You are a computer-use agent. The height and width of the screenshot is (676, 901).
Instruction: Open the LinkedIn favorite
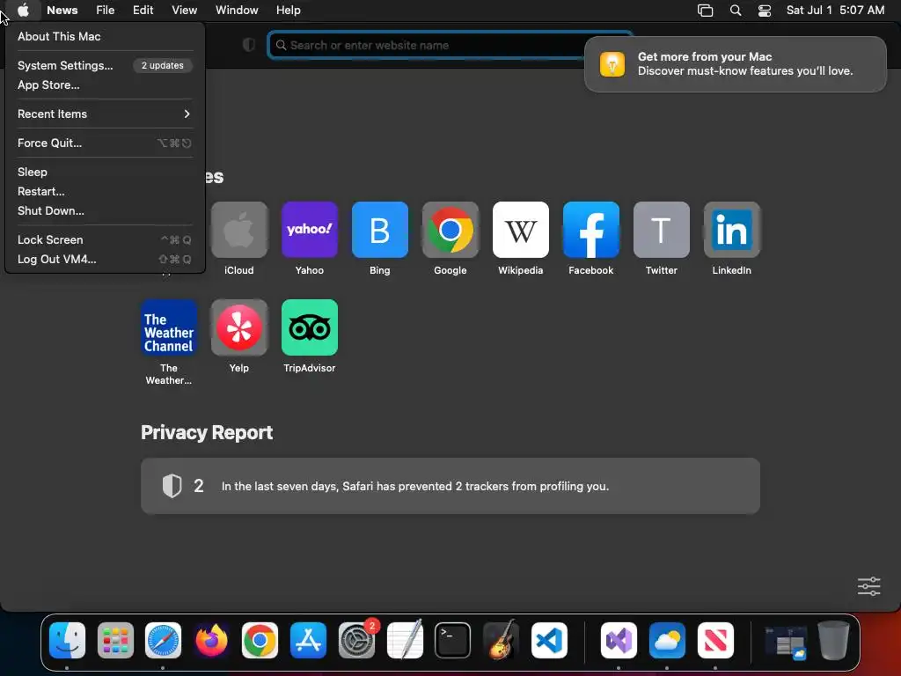coord(731,230)
